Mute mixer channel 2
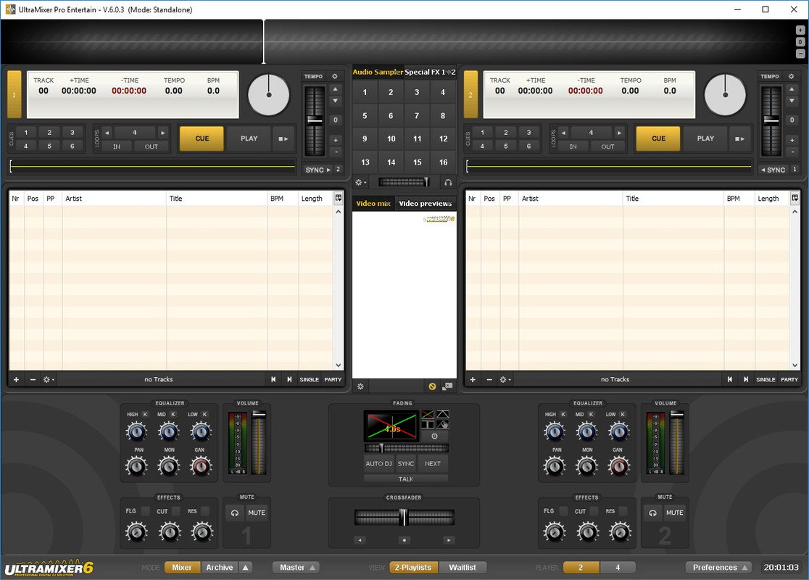Image resolution: width=809 pixels, height=580 pixels. point(674,513)
